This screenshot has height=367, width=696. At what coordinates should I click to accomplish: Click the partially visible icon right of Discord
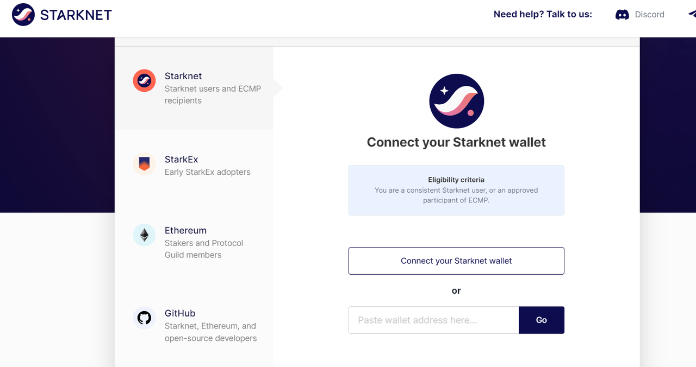click(x=692, y=15)
